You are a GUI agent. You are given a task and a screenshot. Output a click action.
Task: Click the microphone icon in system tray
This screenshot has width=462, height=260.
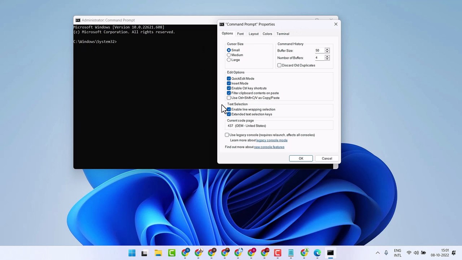tap(386, 253)
